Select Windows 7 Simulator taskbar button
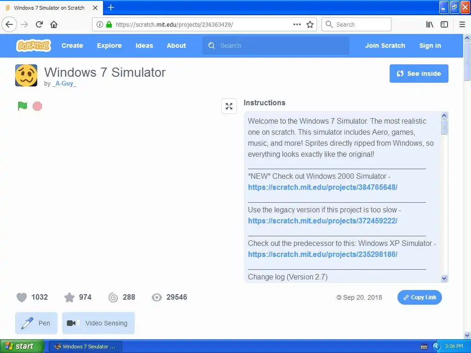 tap(85, 347)
